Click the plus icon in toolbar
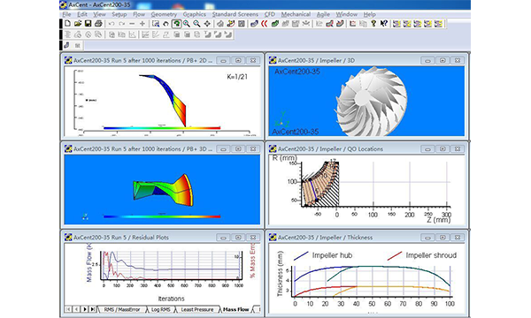531x318 pixels. click(142, 23)
